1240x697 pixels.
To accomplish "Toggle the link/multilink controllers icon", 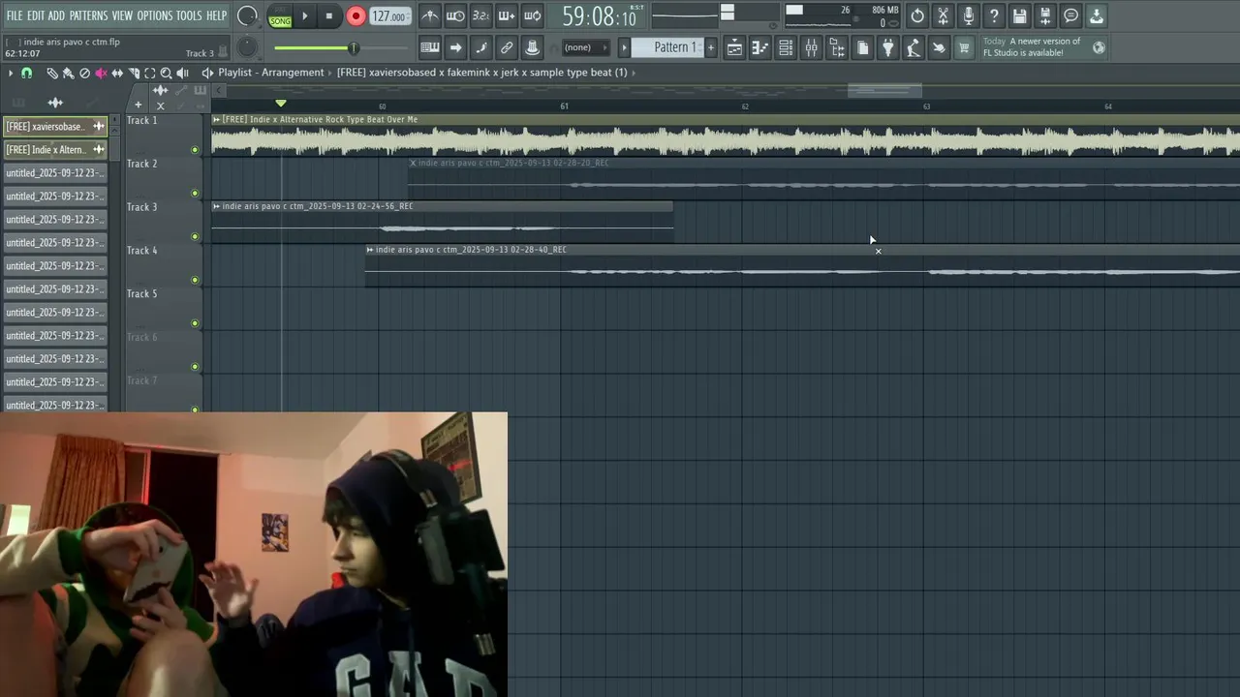I will click(507, 47).
